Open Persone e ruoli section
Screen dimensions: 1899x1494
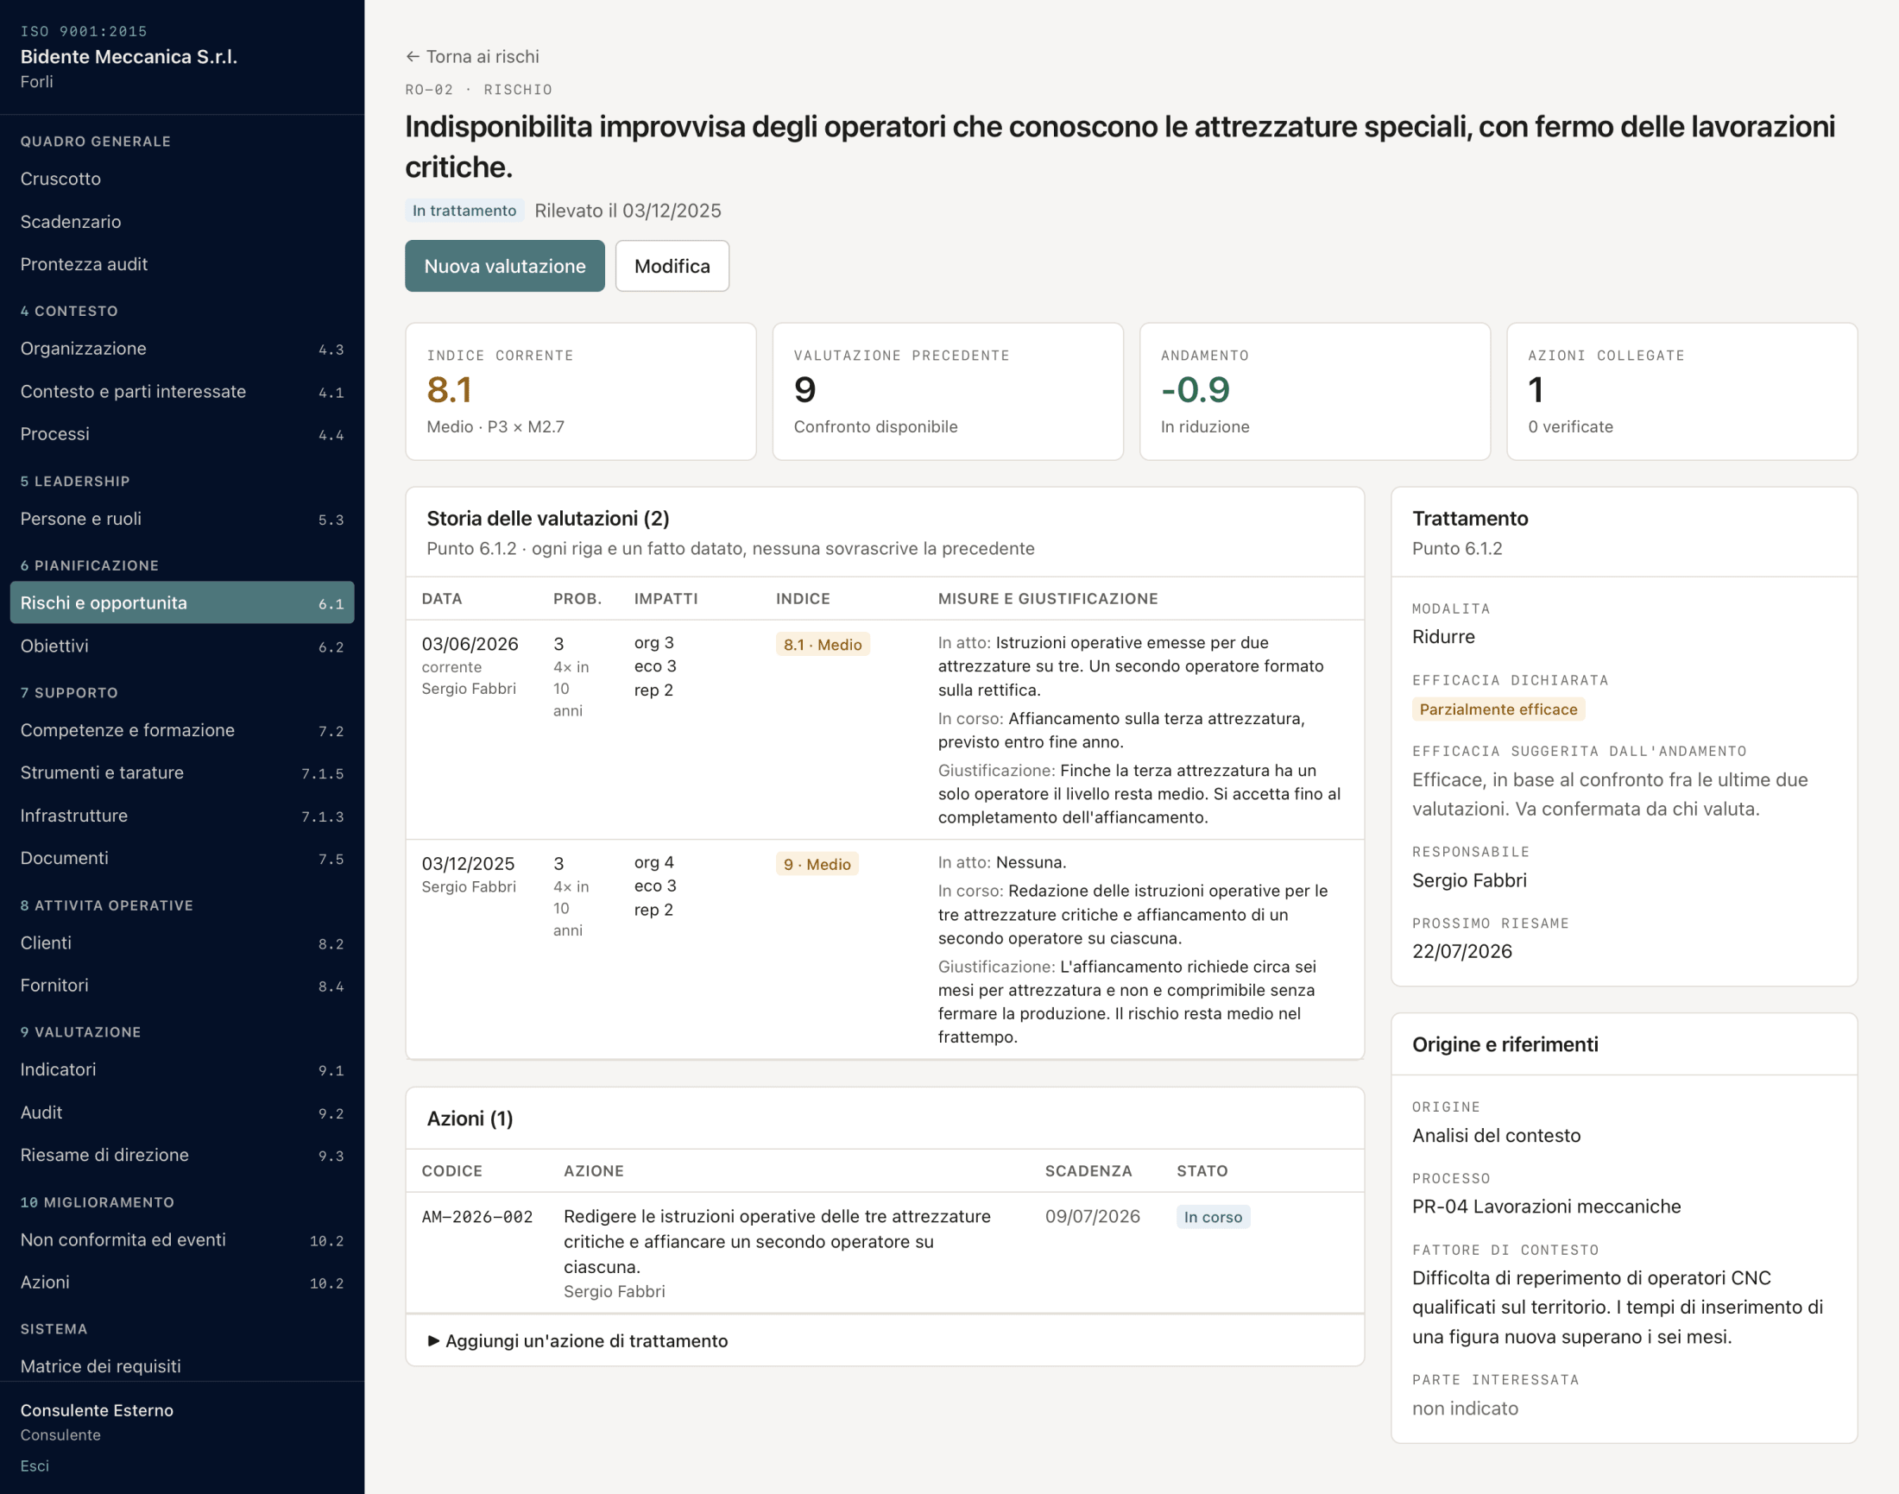click(182, 519)
